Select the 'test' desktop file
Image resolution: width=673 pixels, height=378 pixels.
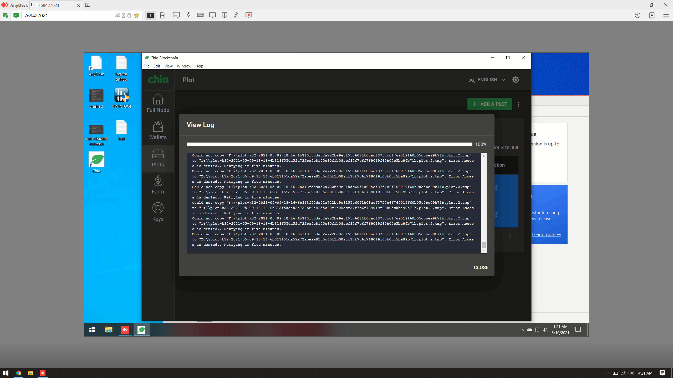pos(121,131)
